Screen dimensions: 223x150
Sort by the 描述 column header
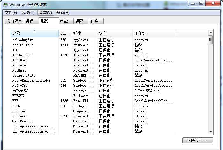point(84,33)
